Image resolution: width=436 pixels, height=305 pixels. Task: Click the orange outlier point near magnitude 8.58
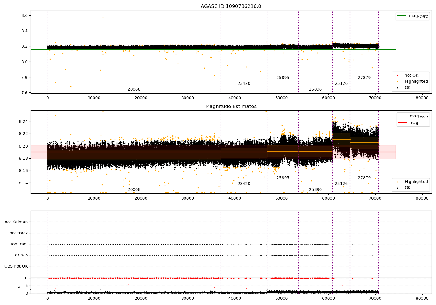tap(103, 17)
